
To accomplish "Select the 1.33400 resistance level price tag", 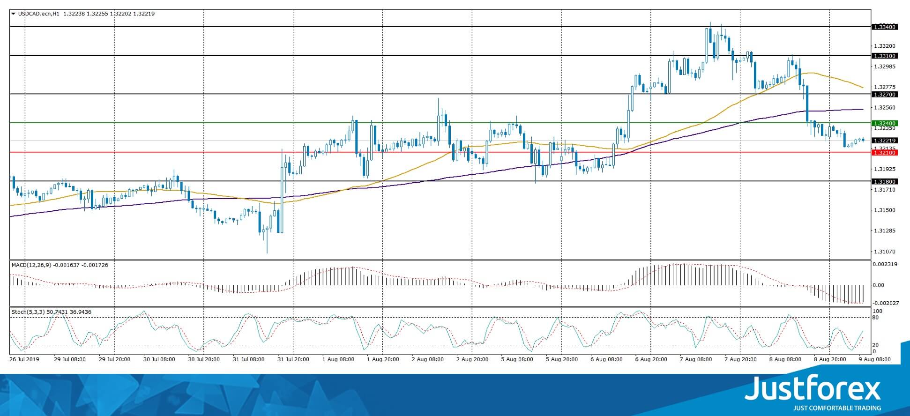I will pyautogui.click(x=884, y=27).
